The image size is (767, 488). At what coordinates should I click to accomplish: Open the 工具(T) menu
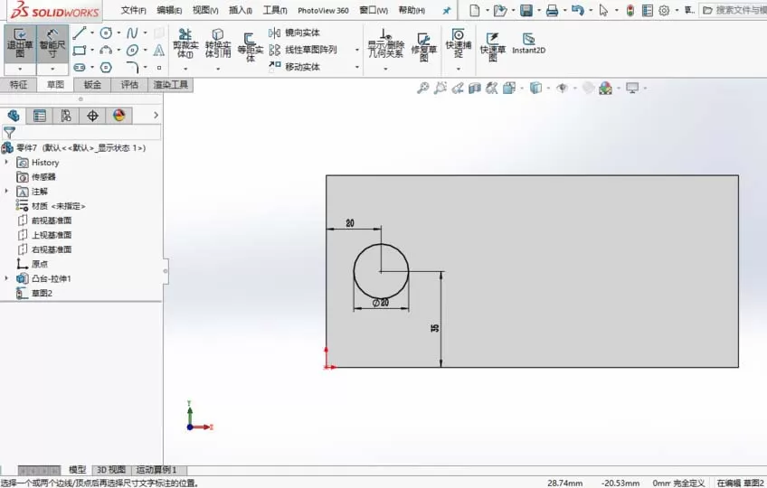(275, 10)
